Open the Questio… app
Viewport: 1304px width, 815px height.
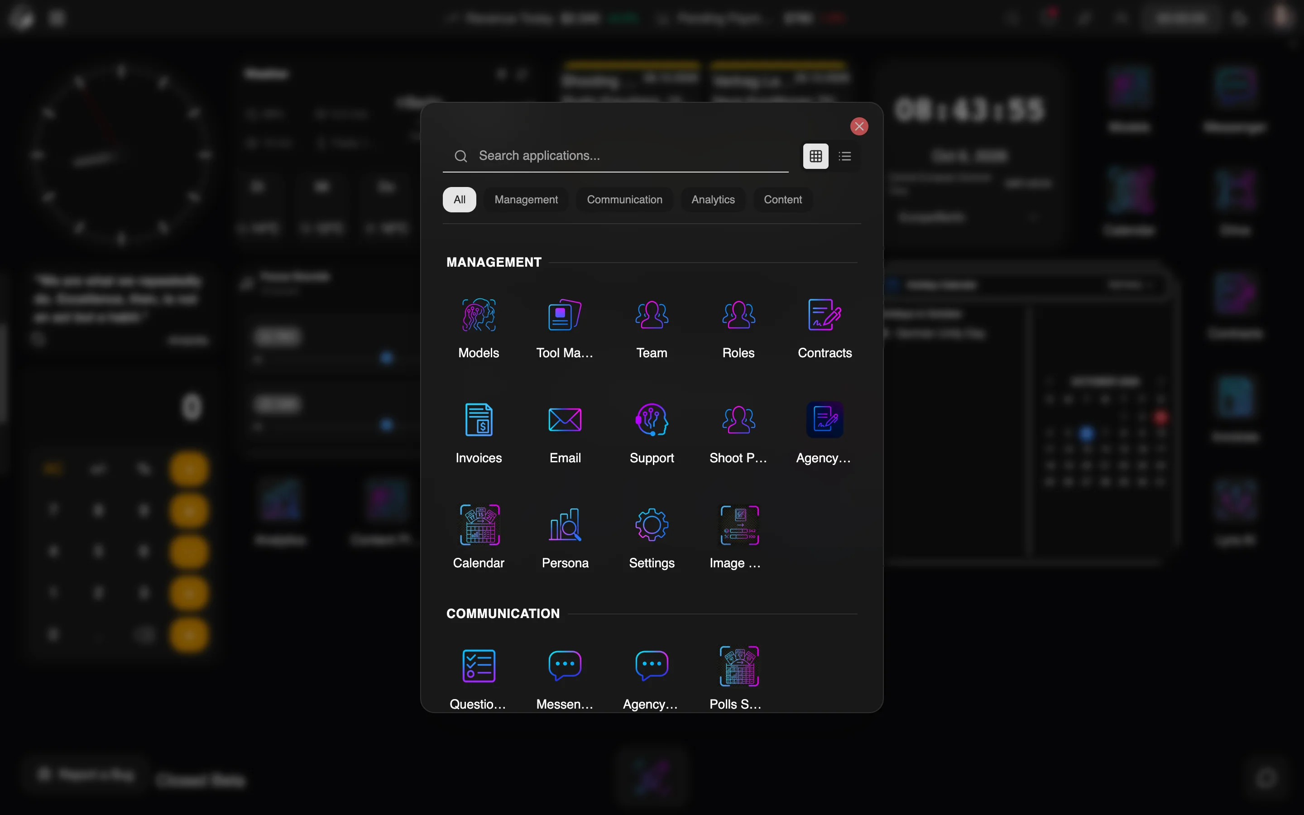[x=479, y=679]
